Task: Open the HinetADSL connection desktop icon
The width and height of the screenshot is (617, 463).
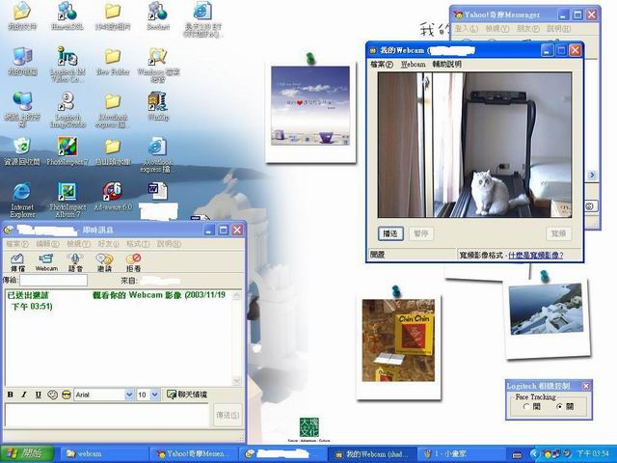Action: pos(67,15)
